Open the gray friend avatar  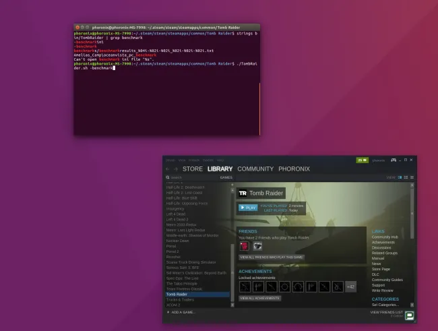point(257,246)
